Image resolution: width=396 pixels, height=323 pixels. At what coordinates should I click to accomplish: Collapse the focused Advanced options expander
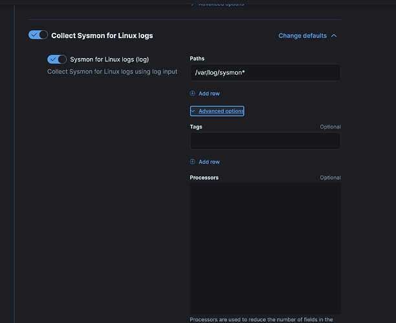tap(217, 111)
